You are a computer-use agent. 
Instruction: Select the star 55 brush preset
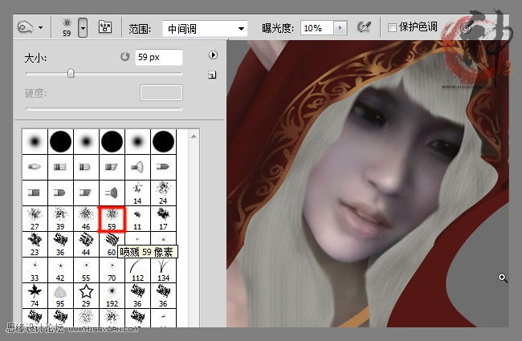tap(86, 270)
